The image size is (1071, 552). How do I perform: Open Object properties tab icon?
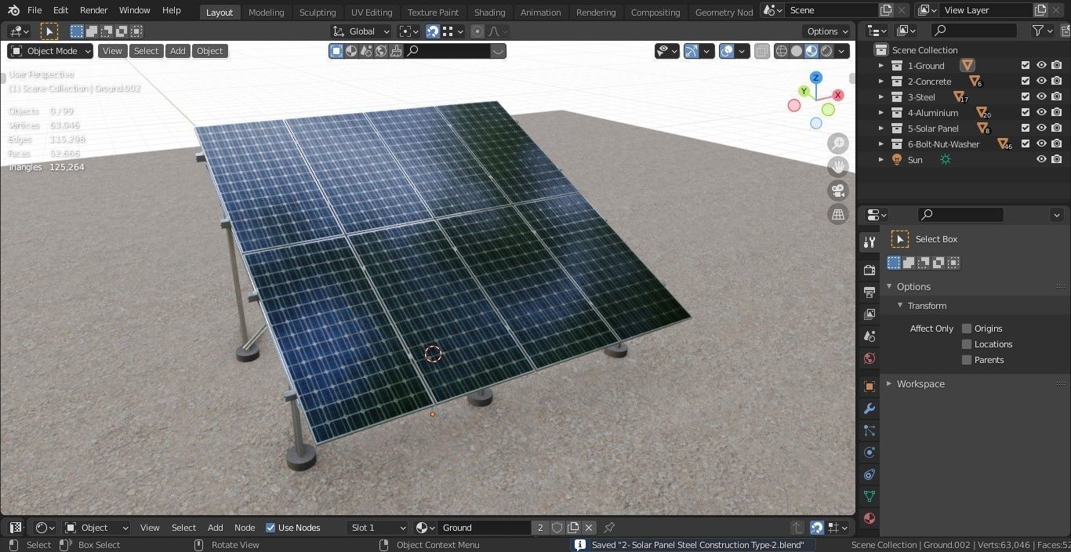click(x=869, y=387)
